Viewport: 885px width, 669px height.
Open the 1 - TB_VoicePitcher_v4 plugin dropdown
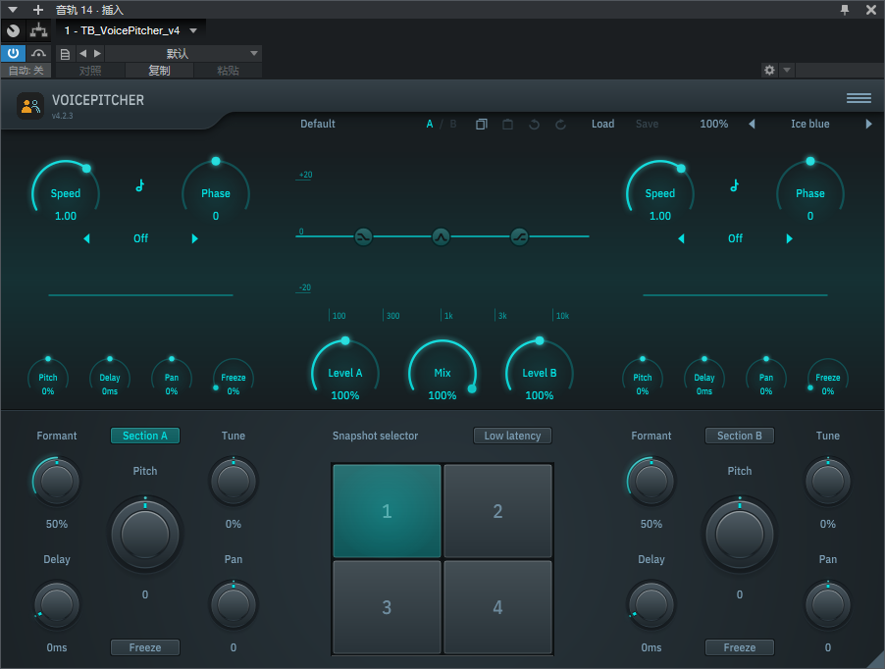click(x=130, y=30)
